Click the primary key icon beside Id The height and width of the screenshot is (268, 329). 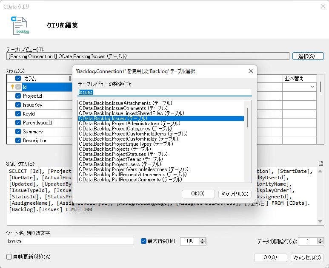coord(12,87)
